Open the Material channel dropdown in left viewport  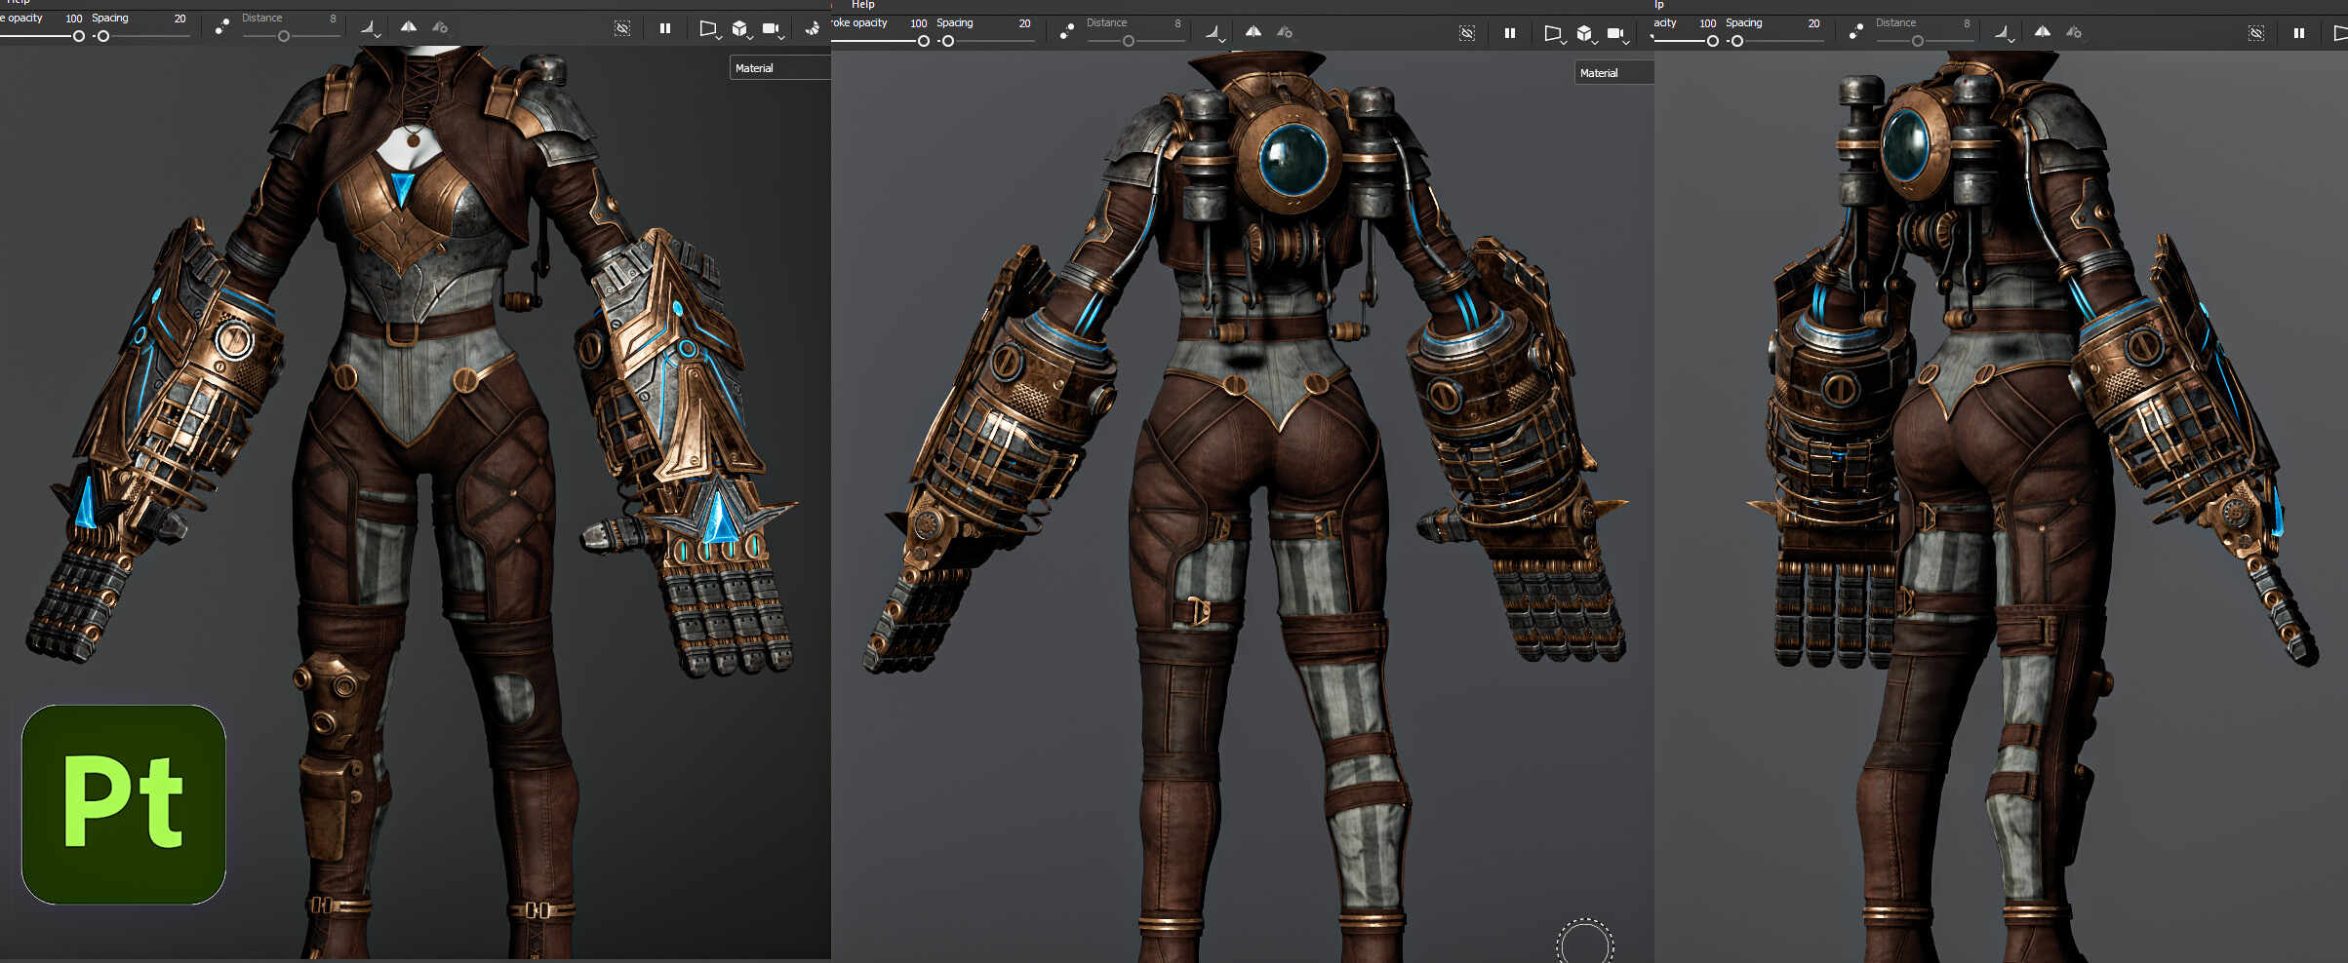[779, 68]
